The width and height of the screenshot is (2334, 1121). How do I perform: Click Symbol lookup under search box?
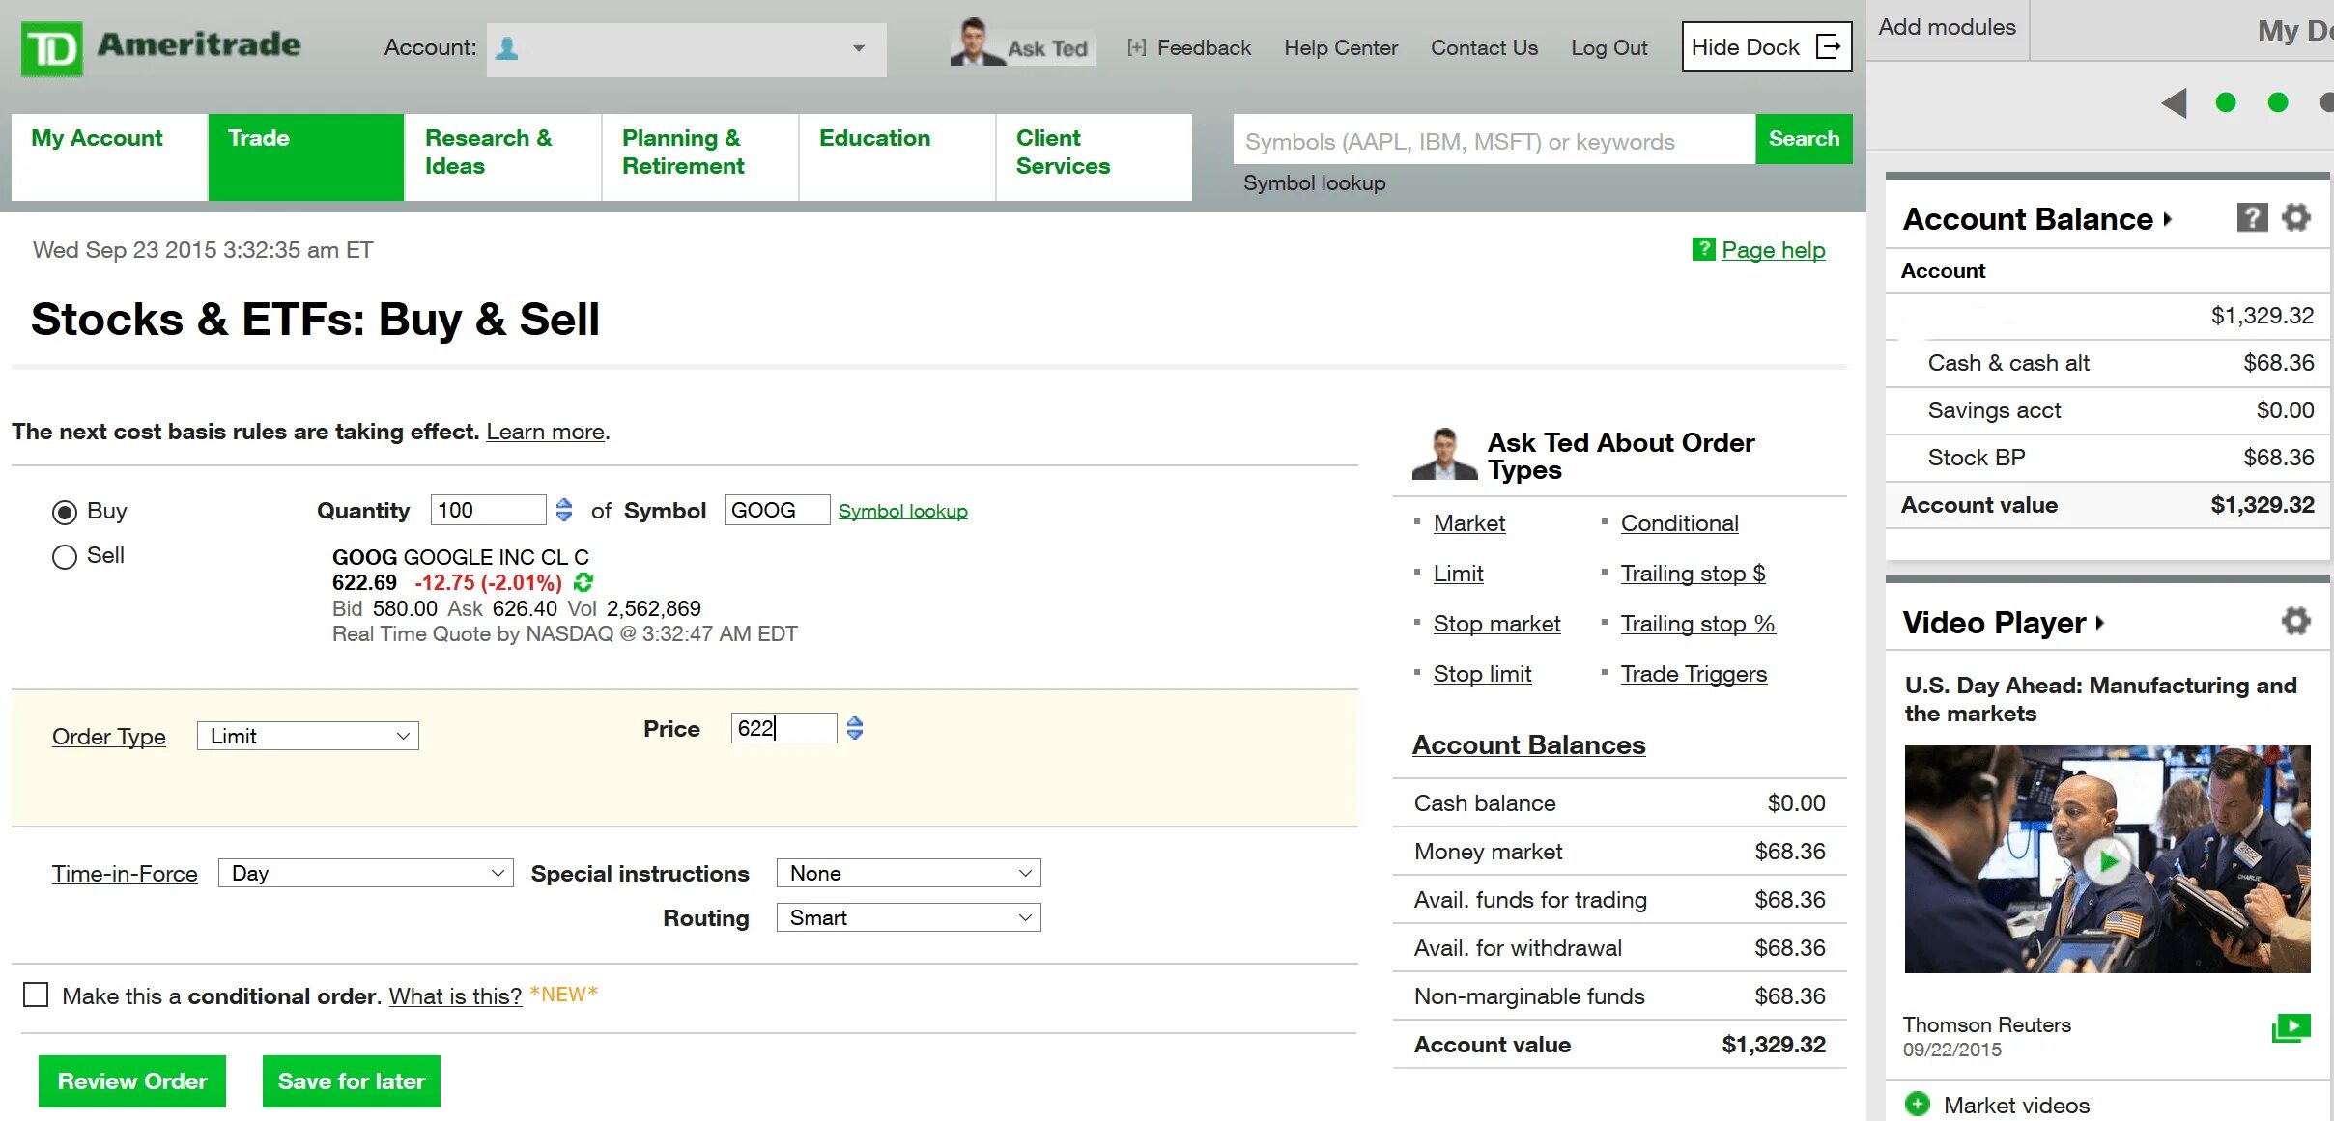(1314, 183)
